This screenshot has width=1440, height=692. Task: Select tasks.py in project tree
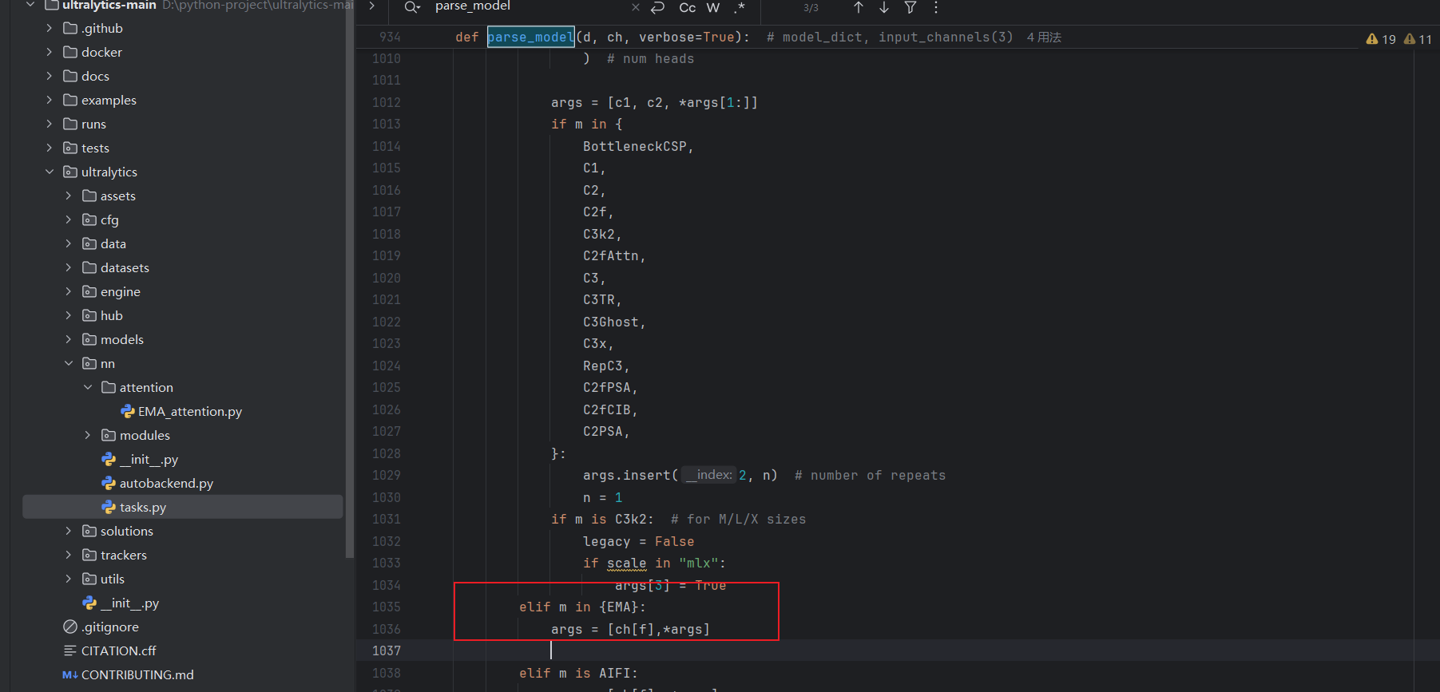[183, 507]
